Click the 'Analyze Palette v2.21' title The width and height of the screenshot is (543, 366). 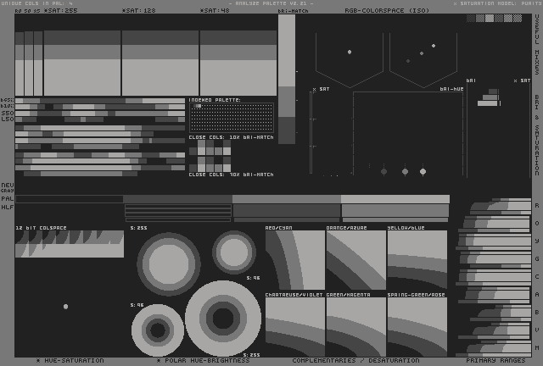[271, 3]
